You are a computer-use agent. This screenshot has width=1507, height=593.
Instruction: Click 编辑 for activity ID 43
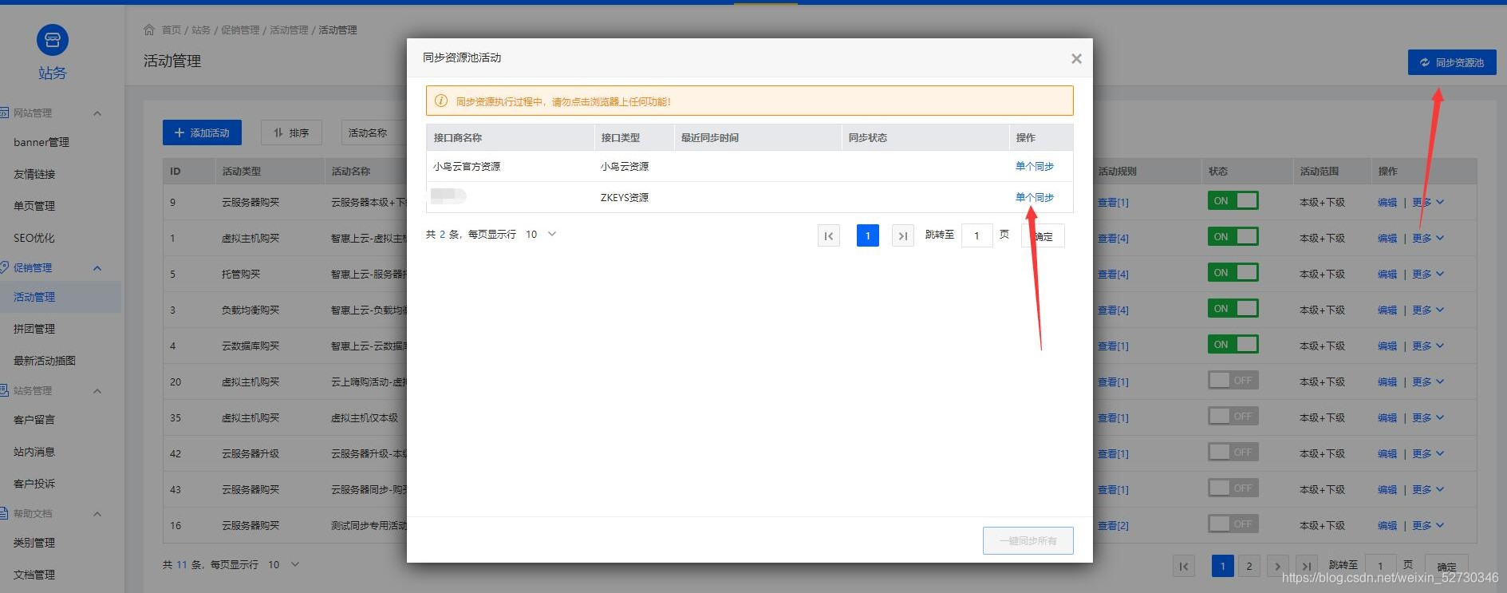1387,489
